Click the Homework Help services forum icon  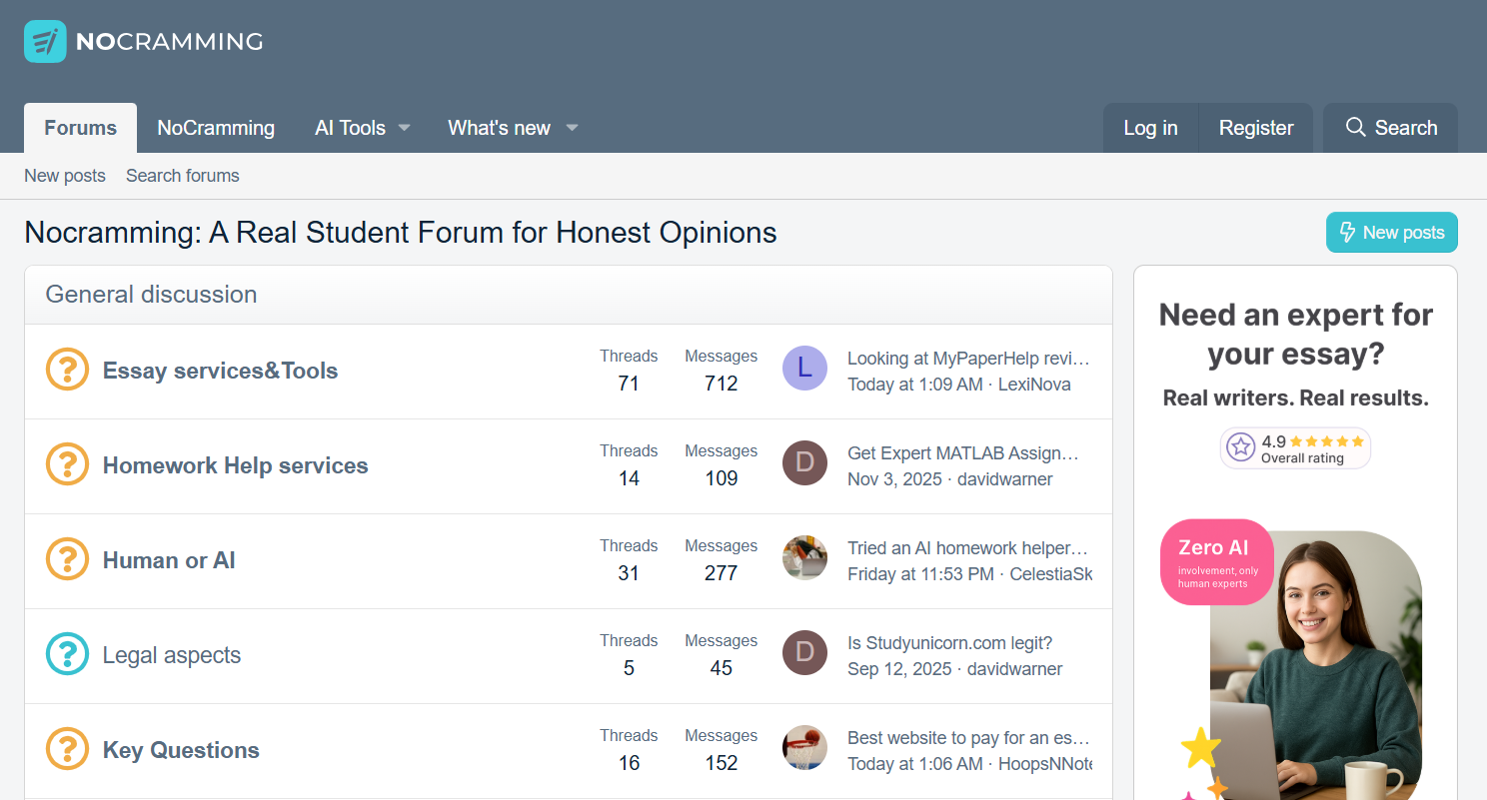(68, 465)
